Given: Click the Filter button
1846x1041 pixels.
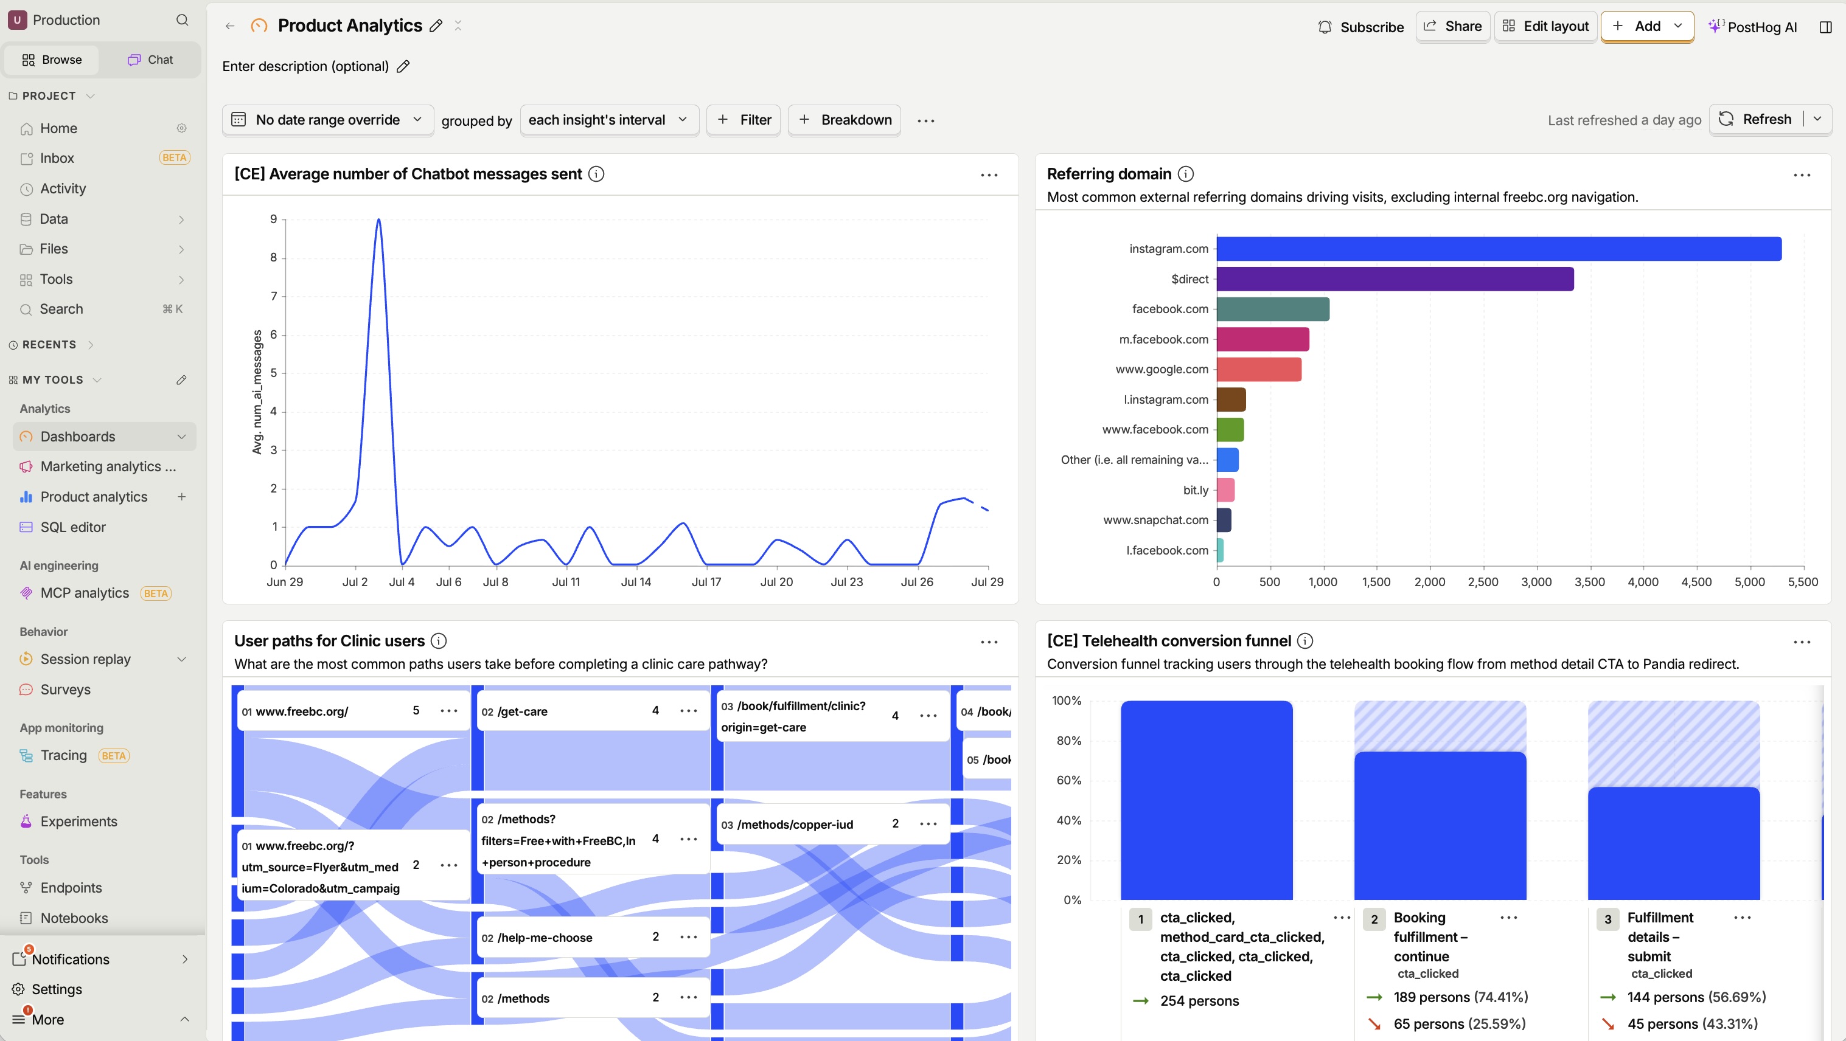Looking at the screenshot, I should coord(744,120).
